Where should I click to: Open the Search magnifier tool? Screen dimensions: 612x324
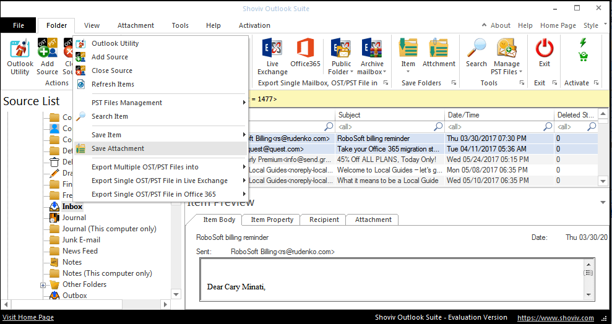coord(476,48)
